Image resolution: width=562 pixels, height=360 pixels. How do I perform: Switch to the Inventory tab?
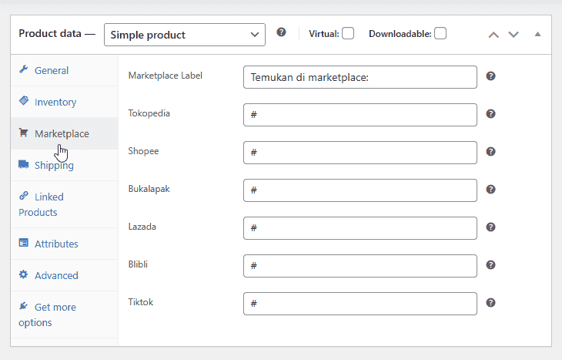[x=65, y=102]
